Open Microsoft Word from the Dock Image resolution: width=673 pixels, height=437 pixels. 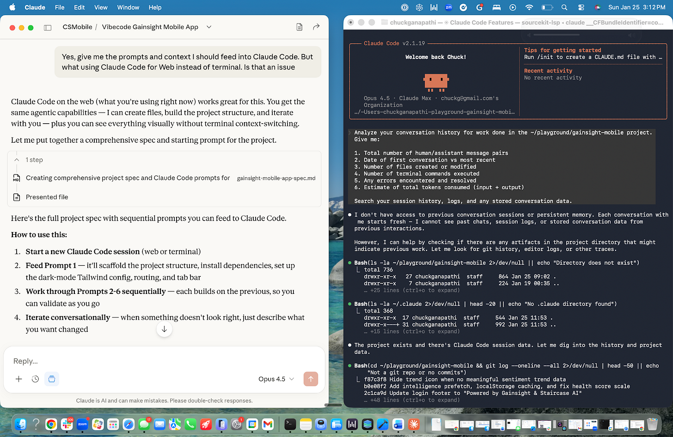[398, 424]
